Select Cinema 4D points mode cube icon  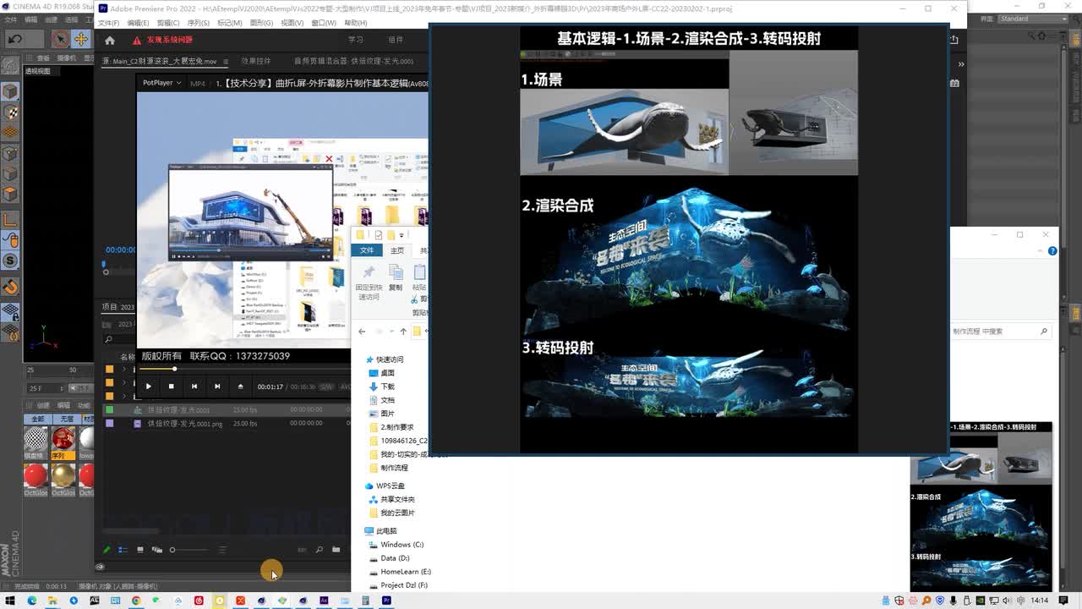point(10,154)
